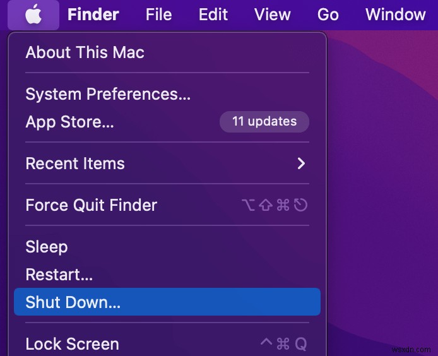
Task: Open the Window menu
Action: [x=396, y=15]
